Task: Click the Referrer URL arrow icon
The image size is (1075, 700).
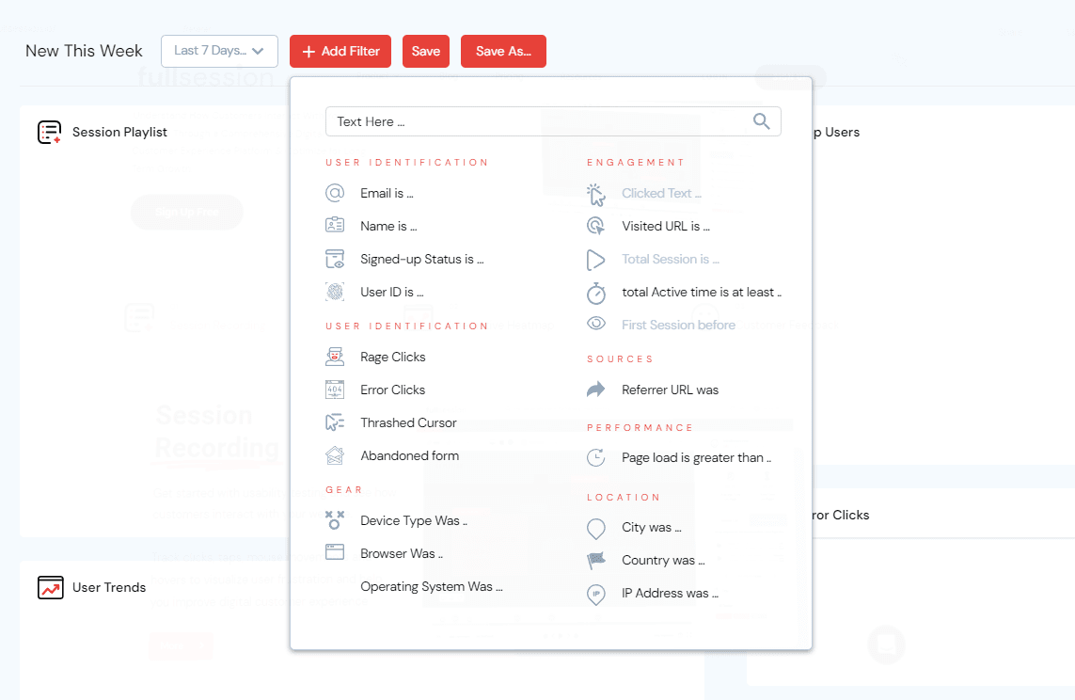Action: [x=596, y=390]
